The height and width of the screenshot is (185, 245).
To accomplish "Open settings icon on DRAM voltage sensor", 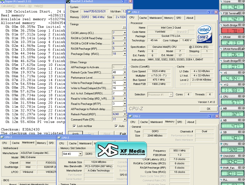I will (x=240, y=37).
